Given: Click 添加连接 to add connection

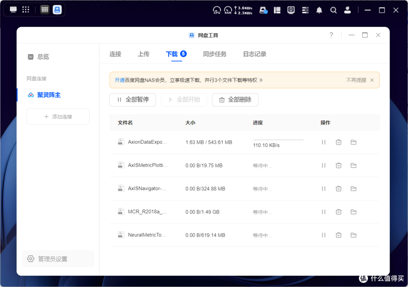Looking at the screenshot, I should click(58, 117).
